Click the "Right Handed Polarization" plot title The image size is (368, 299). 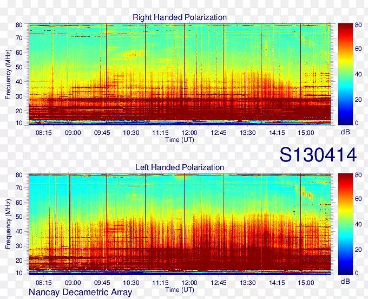coord(180,17)
